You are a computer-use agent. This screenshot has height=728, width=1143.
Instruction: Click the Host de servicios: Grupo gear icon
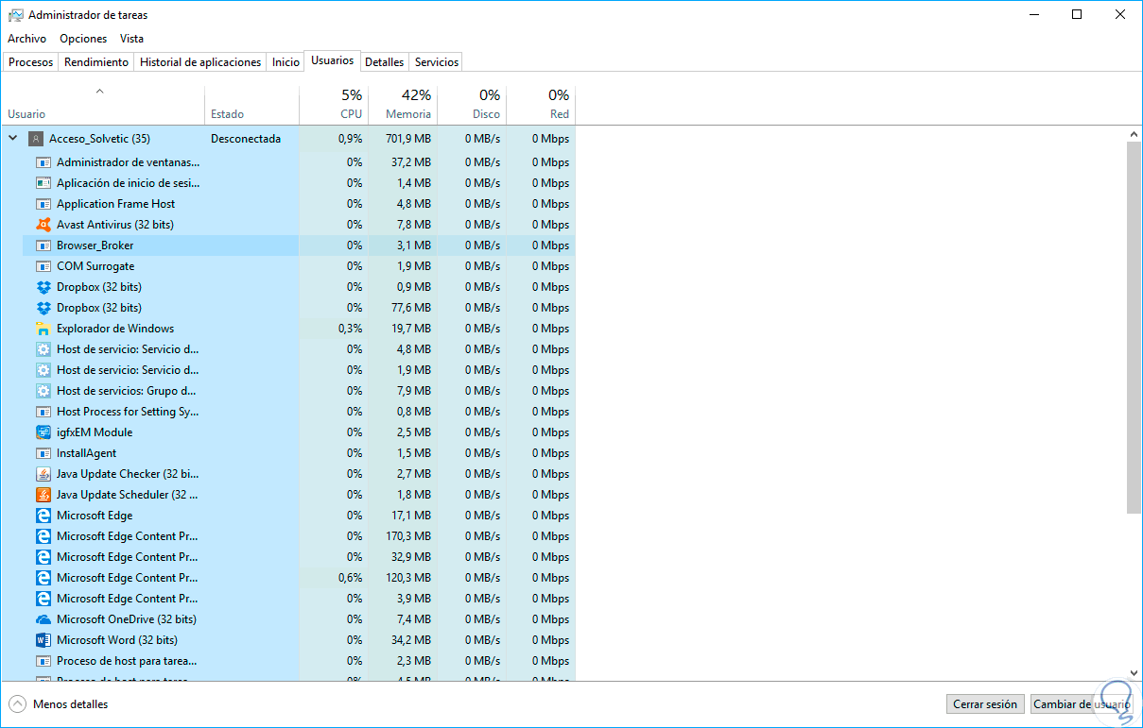43,391
